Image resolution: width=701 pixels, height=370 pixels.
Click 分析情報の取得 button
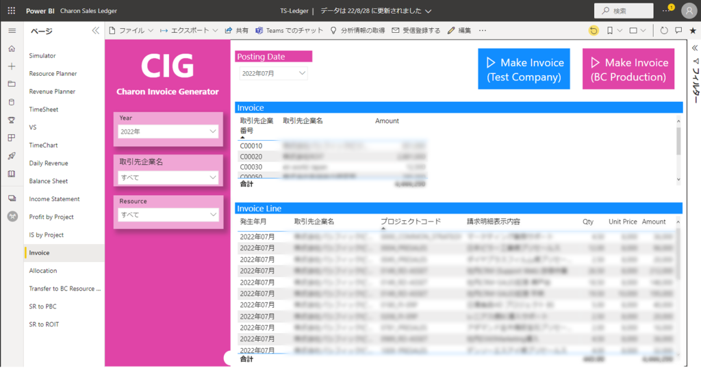[x=357, y=30]
